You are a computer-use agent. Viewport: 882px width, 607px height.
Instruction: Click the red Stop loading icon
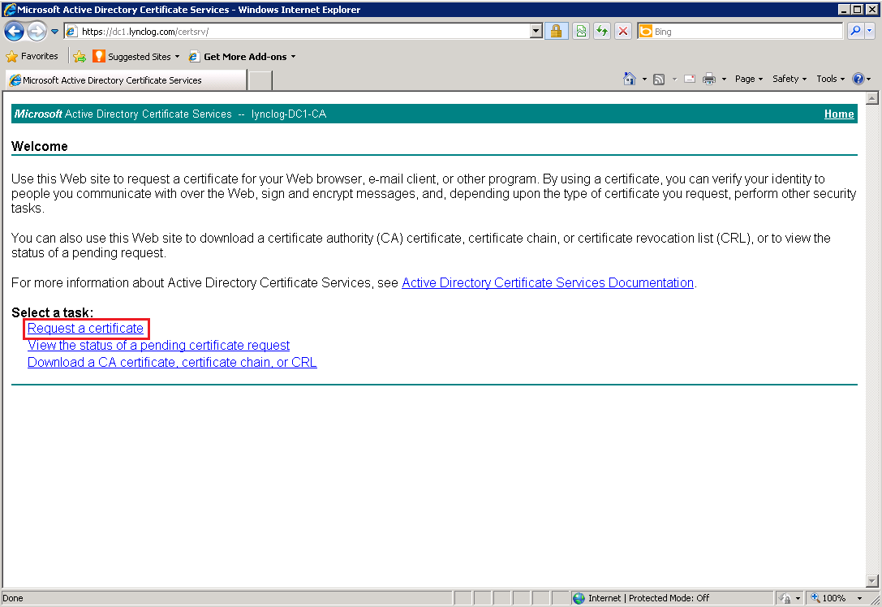click(x=622, y=32)
